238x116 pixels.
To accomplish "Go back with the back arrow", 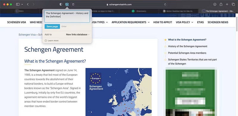I will (x=28, y=4).
